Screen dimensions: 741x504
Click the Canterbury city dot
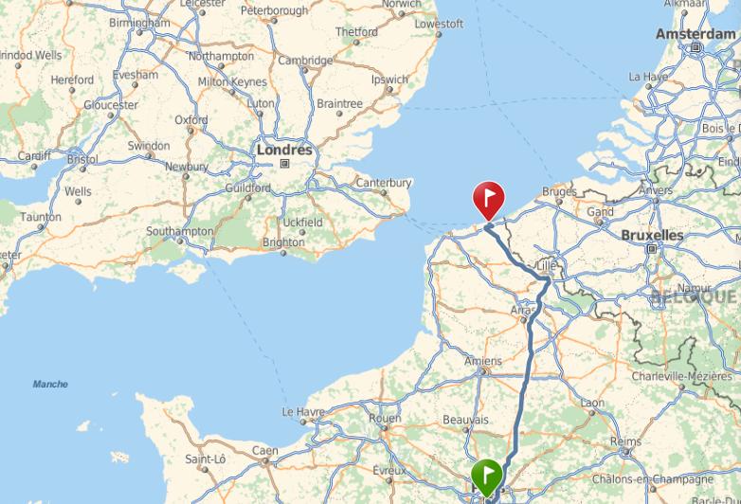(x=384, y=192)
